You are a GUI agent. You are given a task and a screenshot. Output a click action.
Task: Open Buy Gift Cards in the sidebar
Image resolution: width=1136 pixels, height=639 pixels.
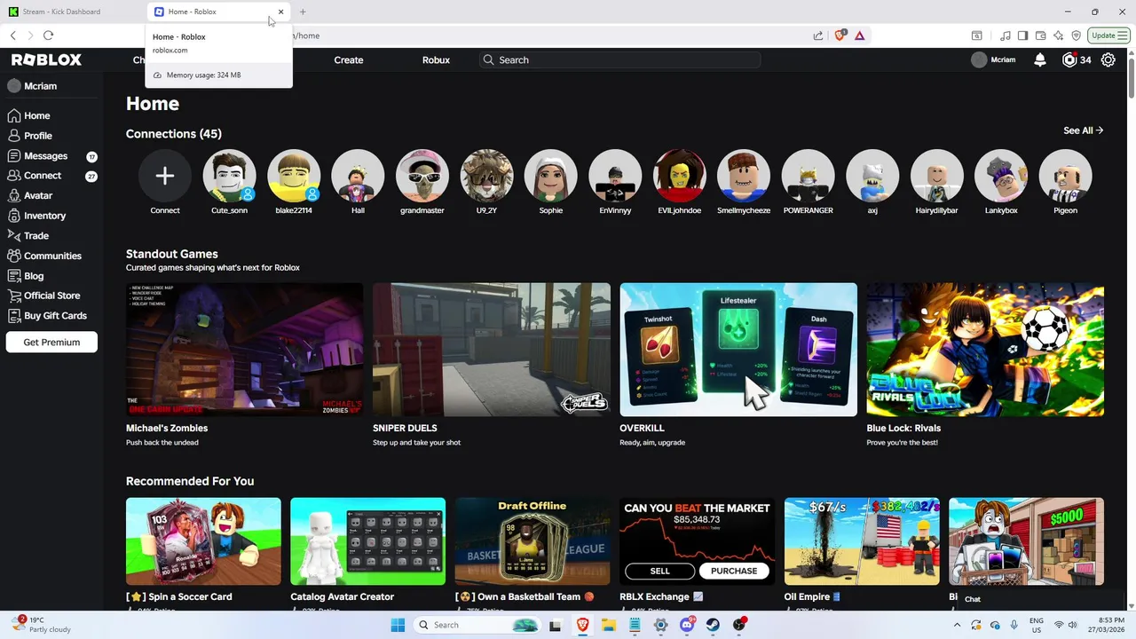[47, 316]
